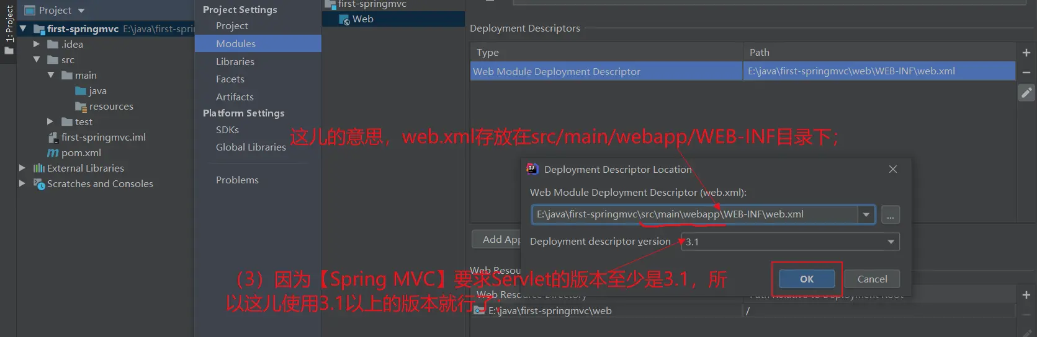Image resolution: width=1037 pixels, height=337 pixels.
Task: Click the java source folder icon
Action: click(x=81, y=91)
